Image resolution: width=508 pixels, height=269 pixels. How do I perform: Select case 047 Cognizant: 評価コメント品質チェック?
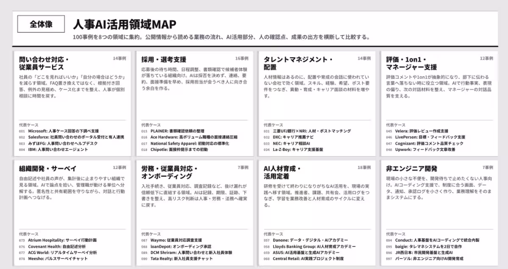point(425,143)
